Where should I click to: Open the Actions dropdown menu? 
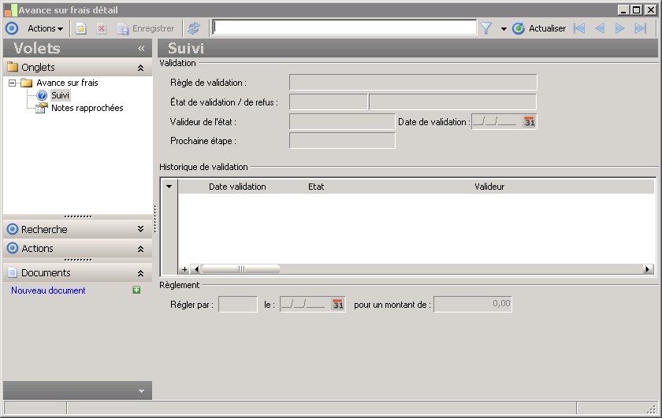45,28
